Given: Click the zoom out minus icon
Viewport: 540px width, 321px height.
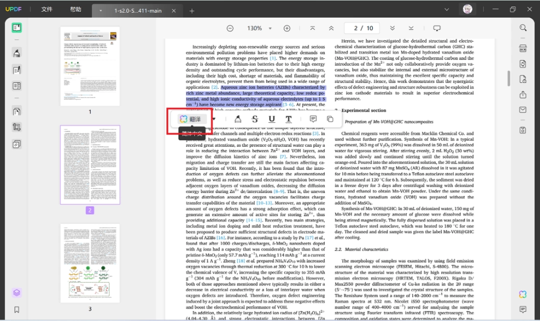Looking at the screenshot, I should [230, 28].
